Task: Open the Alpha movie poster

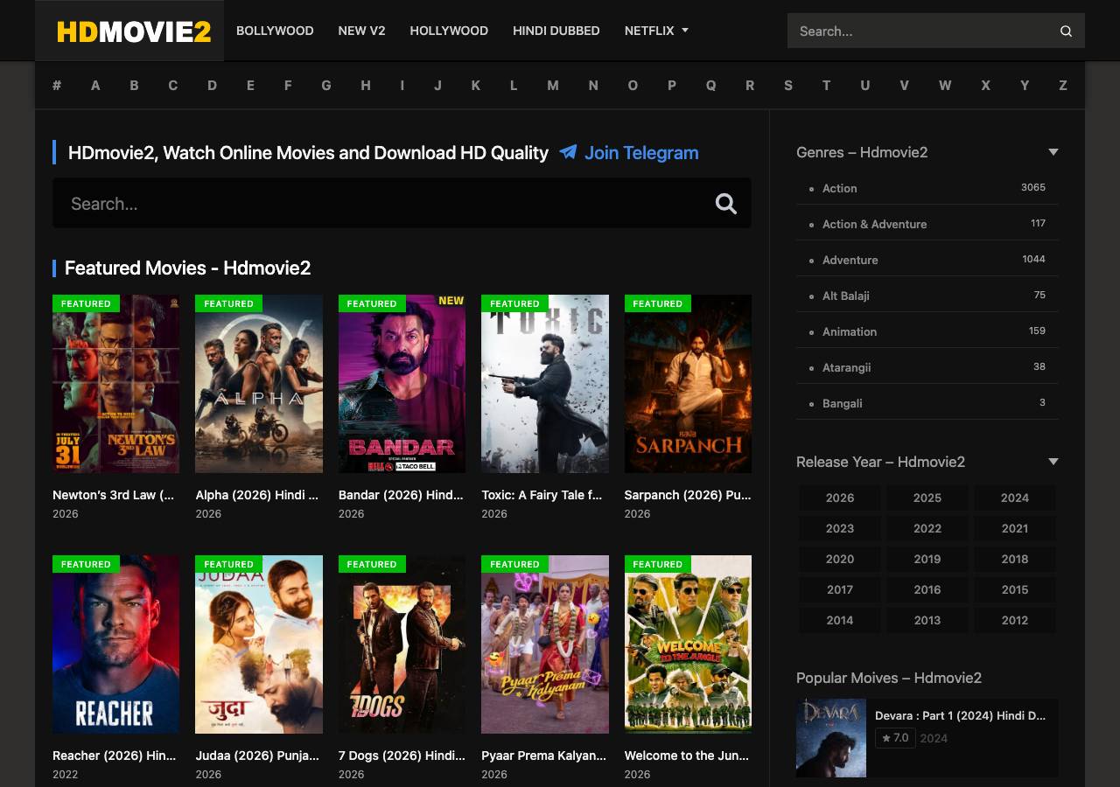Action: click(259, 384)
